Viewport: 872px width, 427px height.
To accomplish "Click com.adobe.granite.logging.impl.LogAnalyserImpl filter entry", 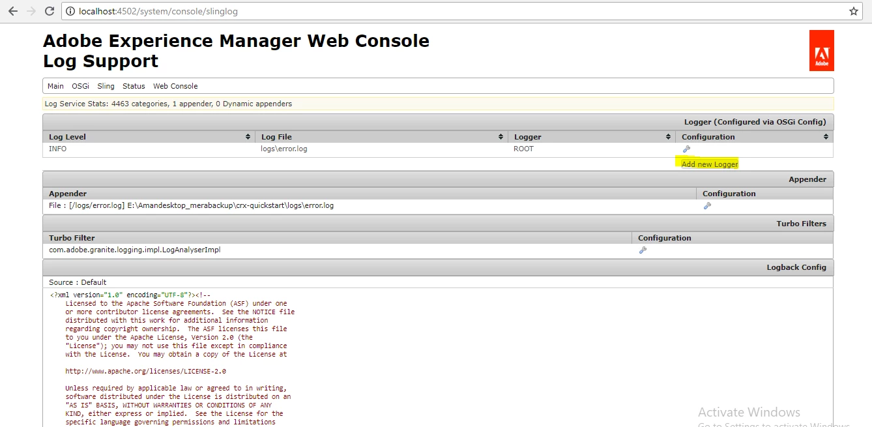I will (x=135, y=250).
